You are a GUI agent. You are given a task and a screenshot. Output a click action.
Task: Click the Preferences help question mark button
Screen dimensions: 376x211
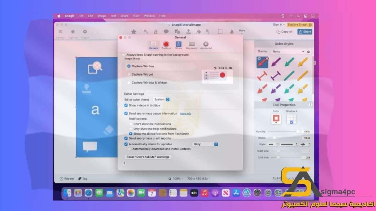(x=124, y=164)
